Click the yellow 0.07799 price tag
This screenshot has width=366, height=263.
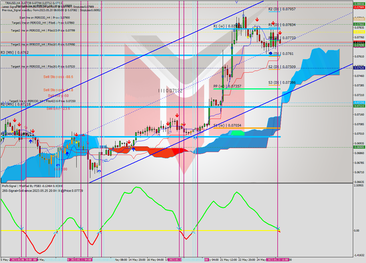pyautogui.click(x=359, y=32)
